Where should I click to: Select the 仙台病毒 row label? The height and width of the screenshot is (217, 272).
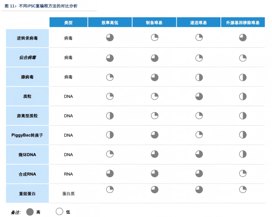pyautogui.click(x=27, y=58)
